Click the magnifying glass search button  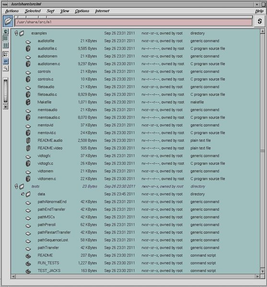(x=6, y=68)
